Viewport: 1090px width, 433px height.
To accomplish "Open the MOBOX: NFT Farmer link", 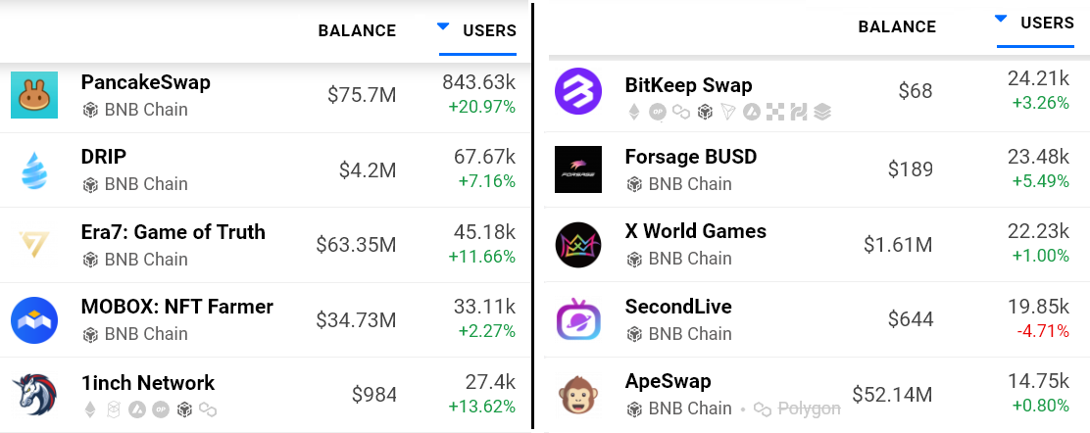I will 177,308.
